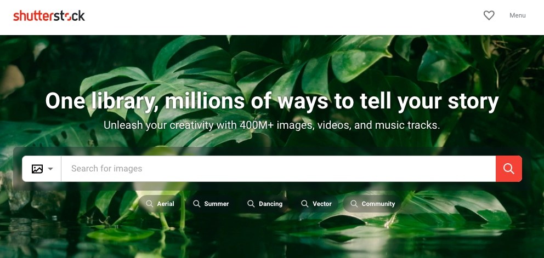The image size is (544, 258).
Task: Click the heart favorites icon
Action: coord(489,15)
